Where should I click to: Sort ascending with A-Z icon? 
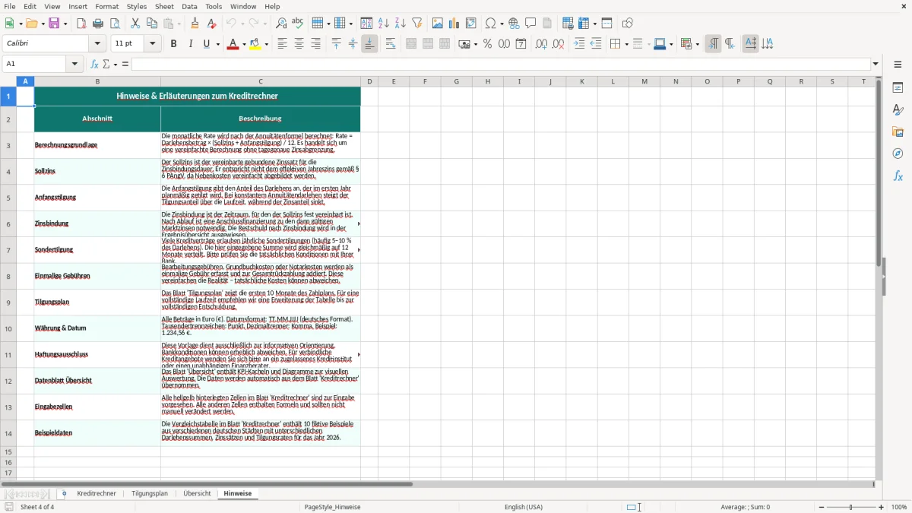click(x=384, y=24)
